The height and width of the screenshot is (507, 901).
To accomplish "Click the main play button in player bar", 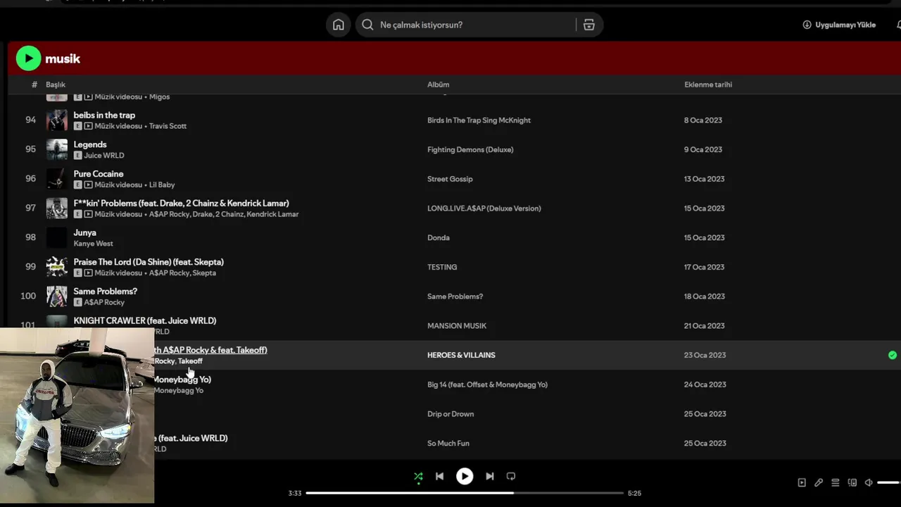I will point(465,476).
